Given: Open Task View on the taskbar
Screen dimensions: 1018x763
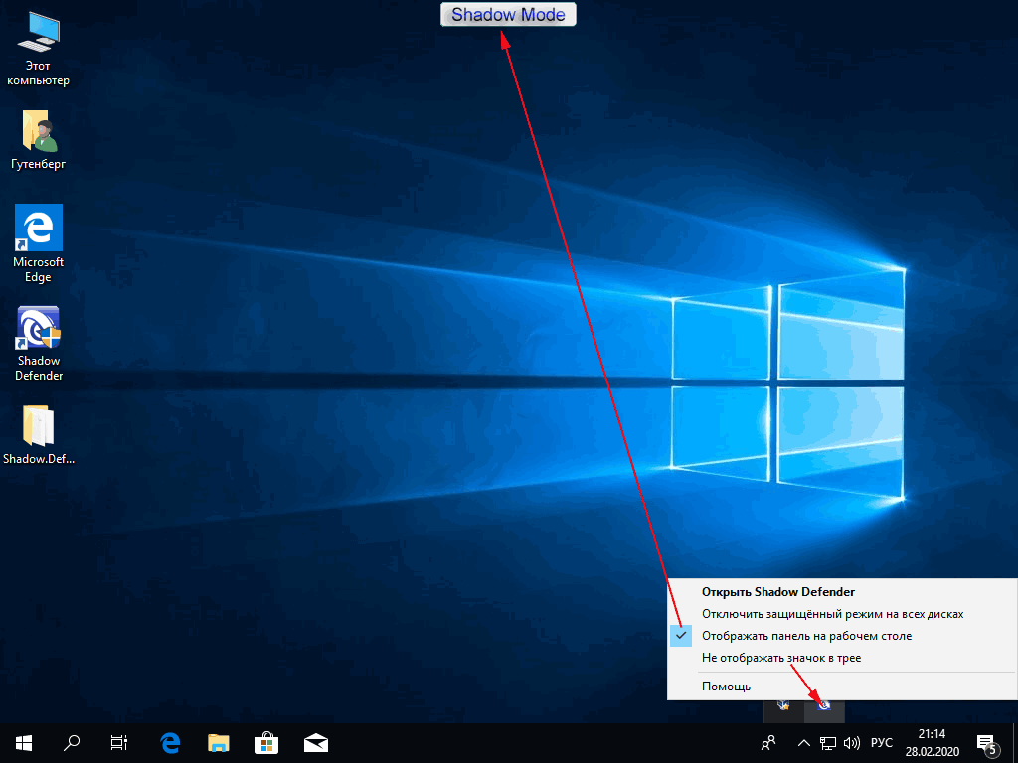Looking at the screenshot, I should click(119, 743).
